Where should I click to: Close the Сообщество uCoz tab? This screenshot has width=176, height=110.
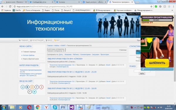53,2
